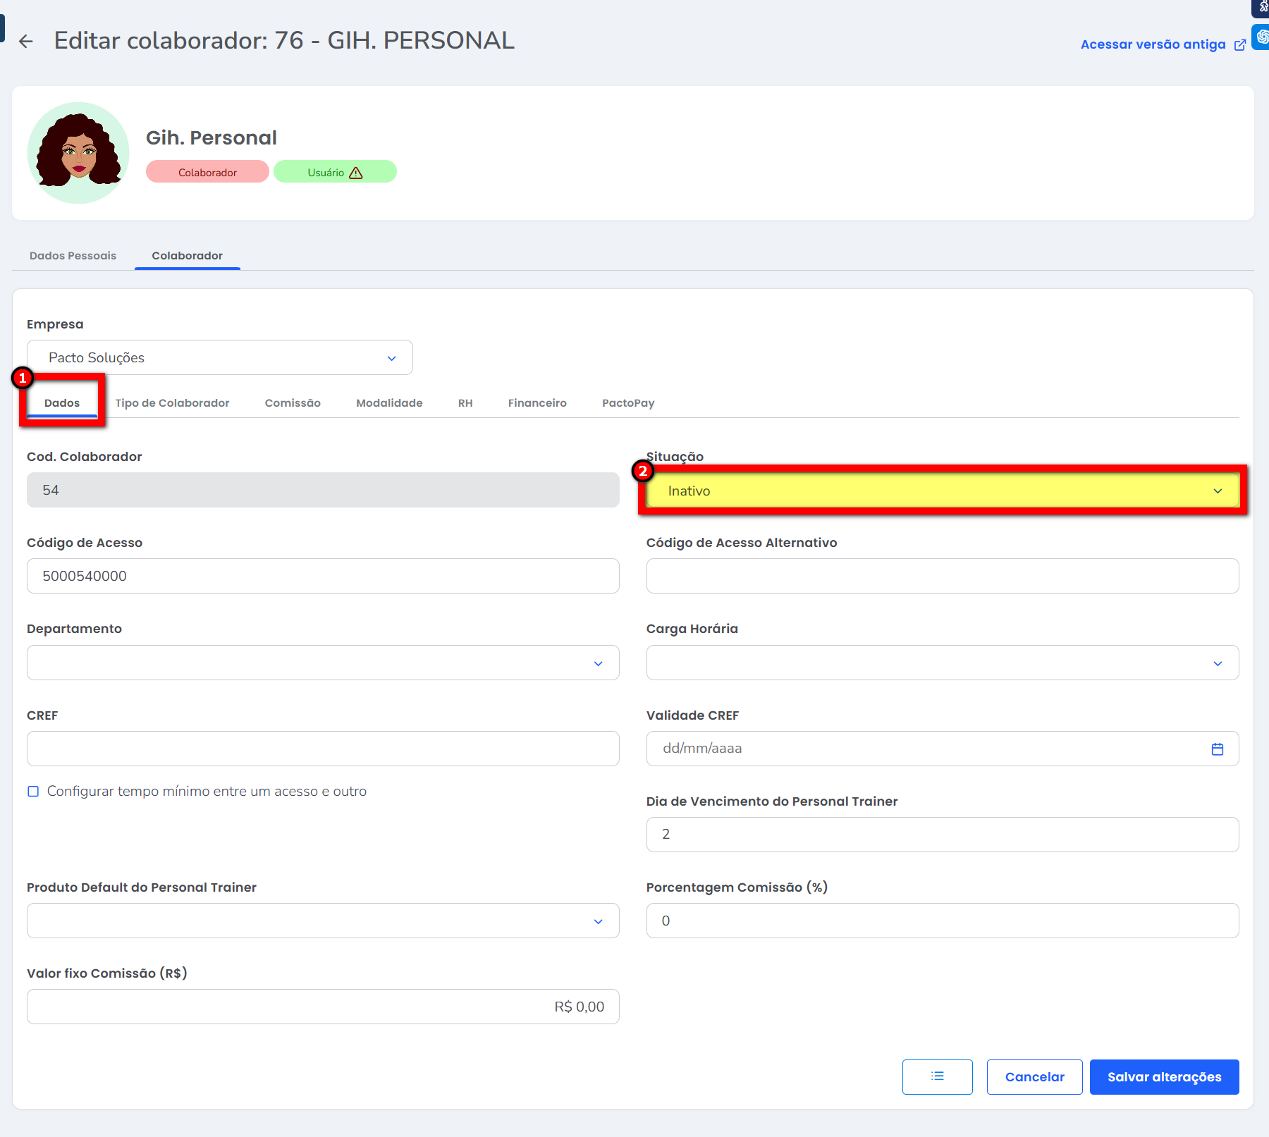This screenshot has width=1269, height=1137.
Task: Expand Produto Default do Personal Trainer dropdown
Action: point(323,921)
